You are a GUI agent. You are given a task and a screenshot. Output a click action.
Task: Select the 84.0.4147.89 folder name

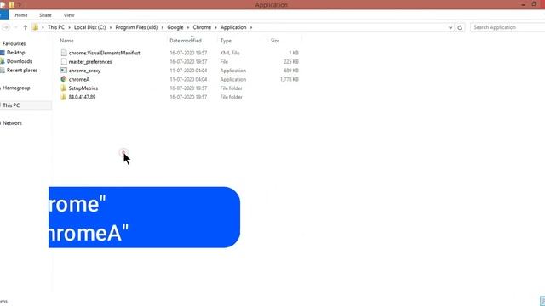(82, 97)
